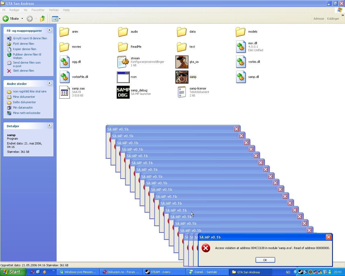Switch to Windows Live Messenger taskbar button
The width and height of the screenshot is (345, 276).
[78, 272]
